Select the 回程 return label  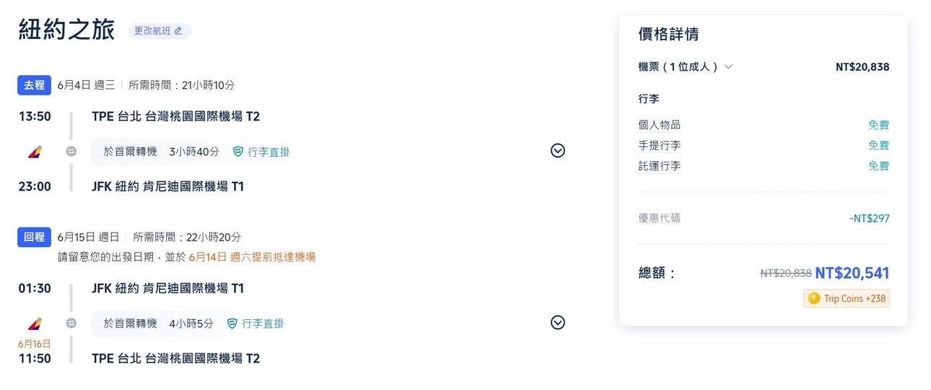[34, 237]
